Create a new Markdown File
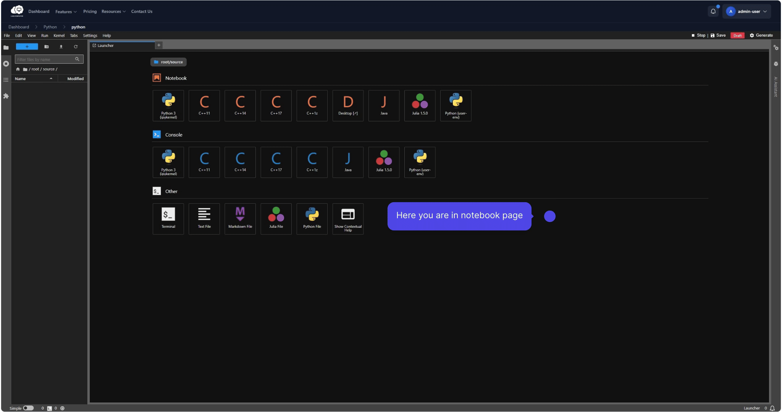The height and width of the screenshot is (412, 782). pos(240,219)
